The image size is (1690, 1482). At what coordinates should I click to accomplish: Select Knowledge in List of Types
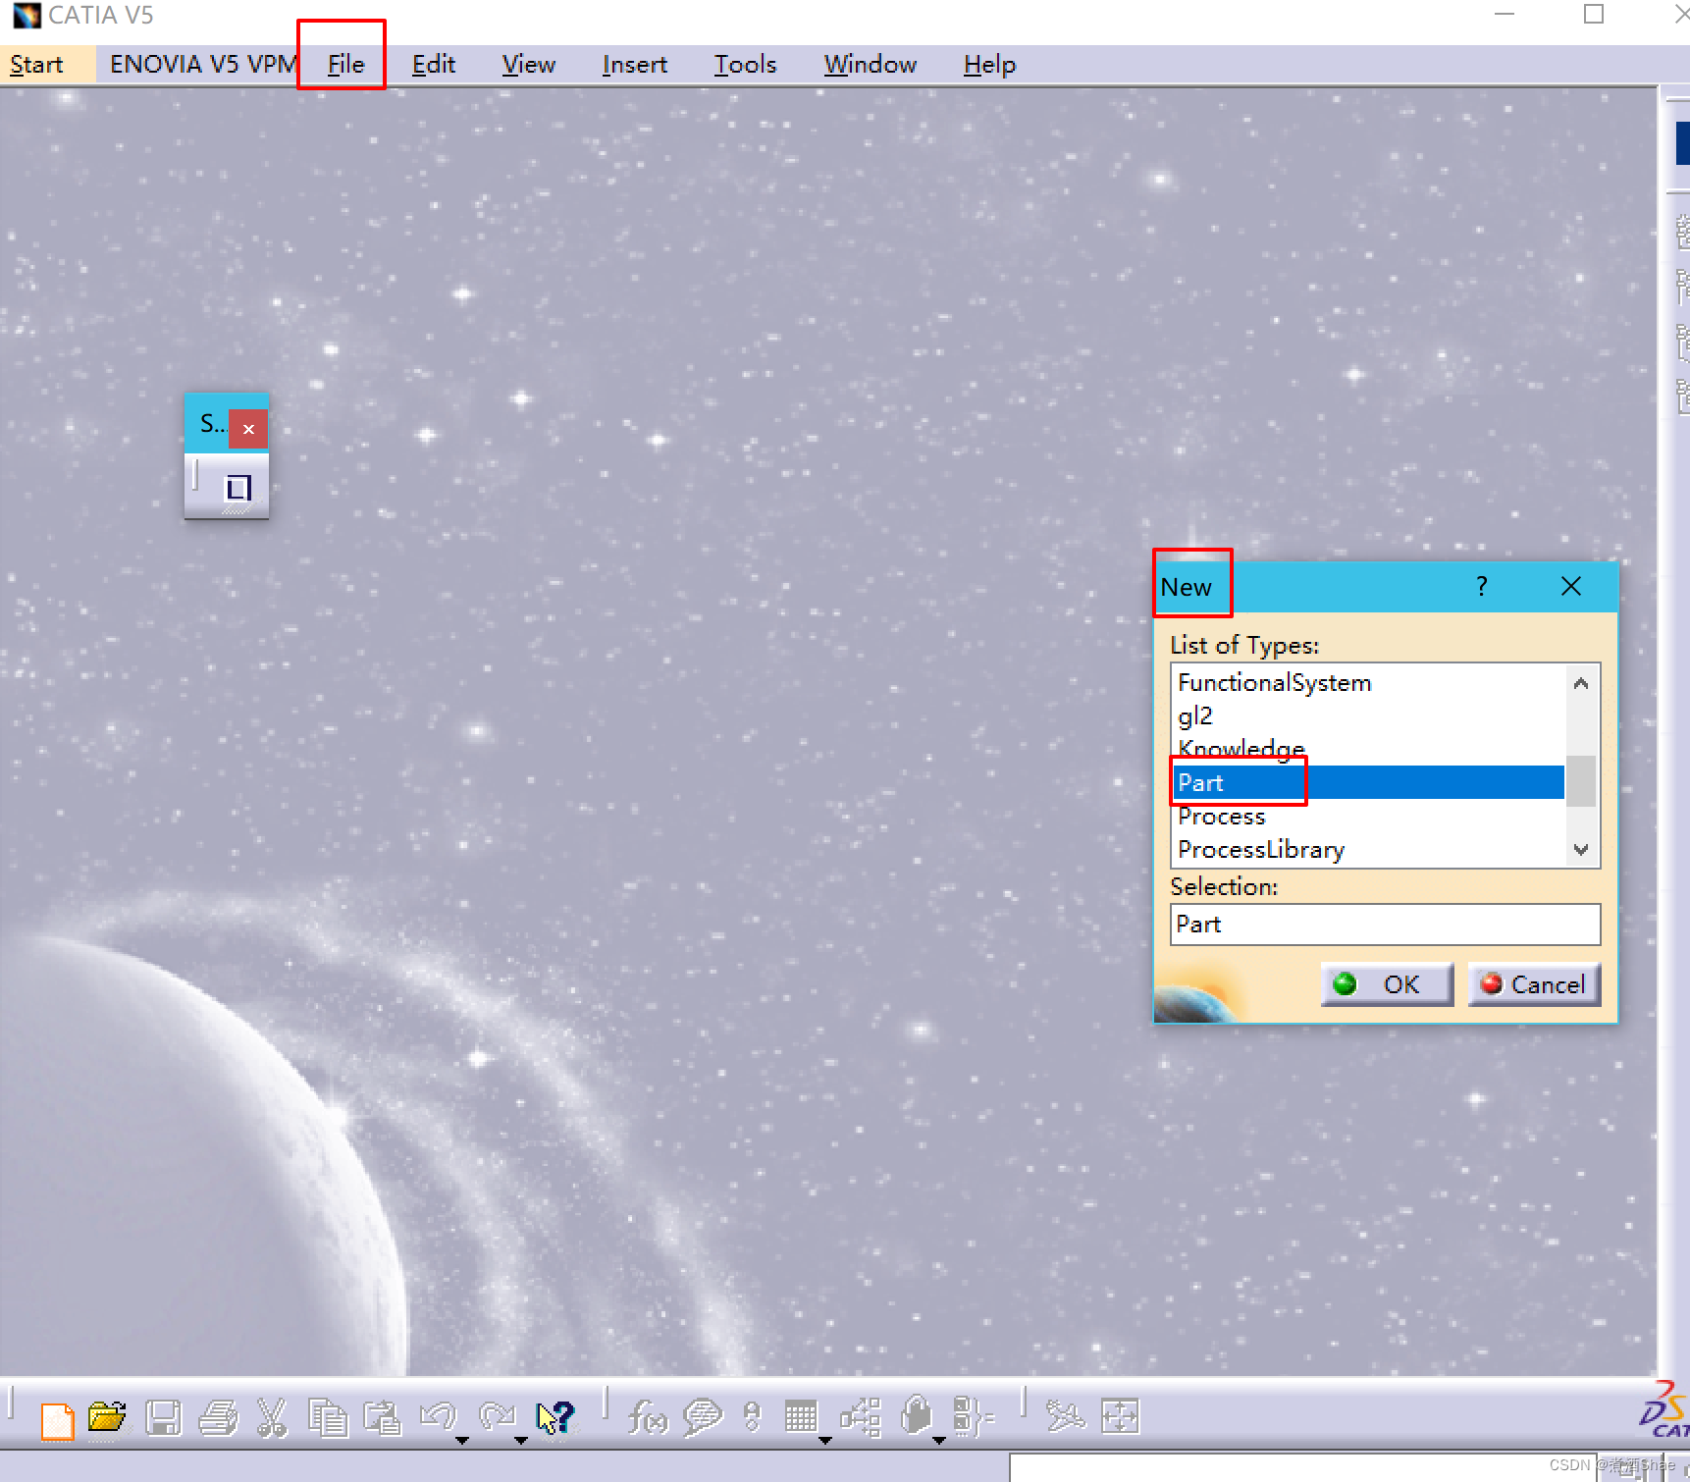(x=1368, y=749)
